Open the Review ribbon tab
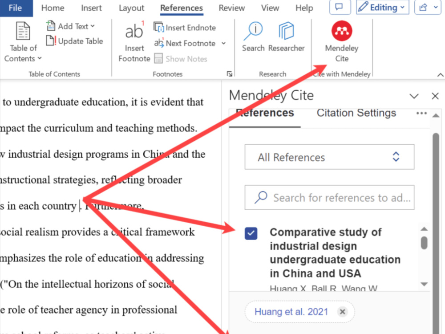Screen dimensions: 445x334 (231, 8)
